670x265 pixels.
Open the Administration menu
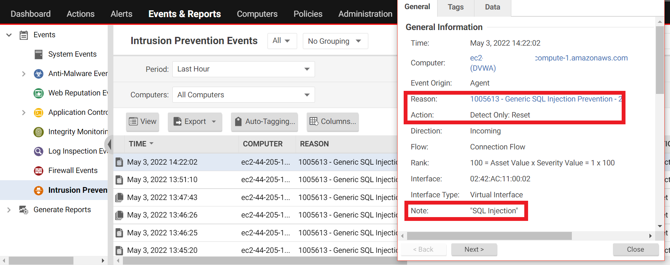click(365, 14)
